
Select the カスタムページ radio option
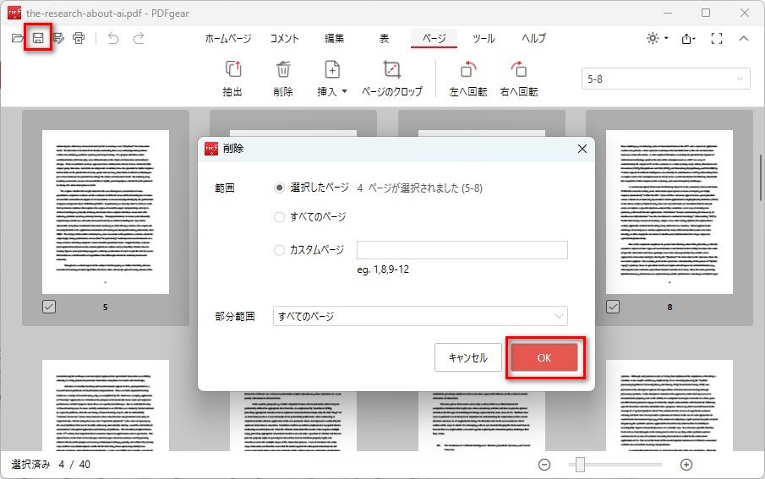coord(279,250)
